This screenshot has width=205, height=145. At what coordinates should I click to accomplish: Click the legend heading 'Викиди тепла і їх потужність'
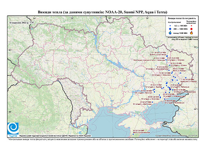pos(182,19)
